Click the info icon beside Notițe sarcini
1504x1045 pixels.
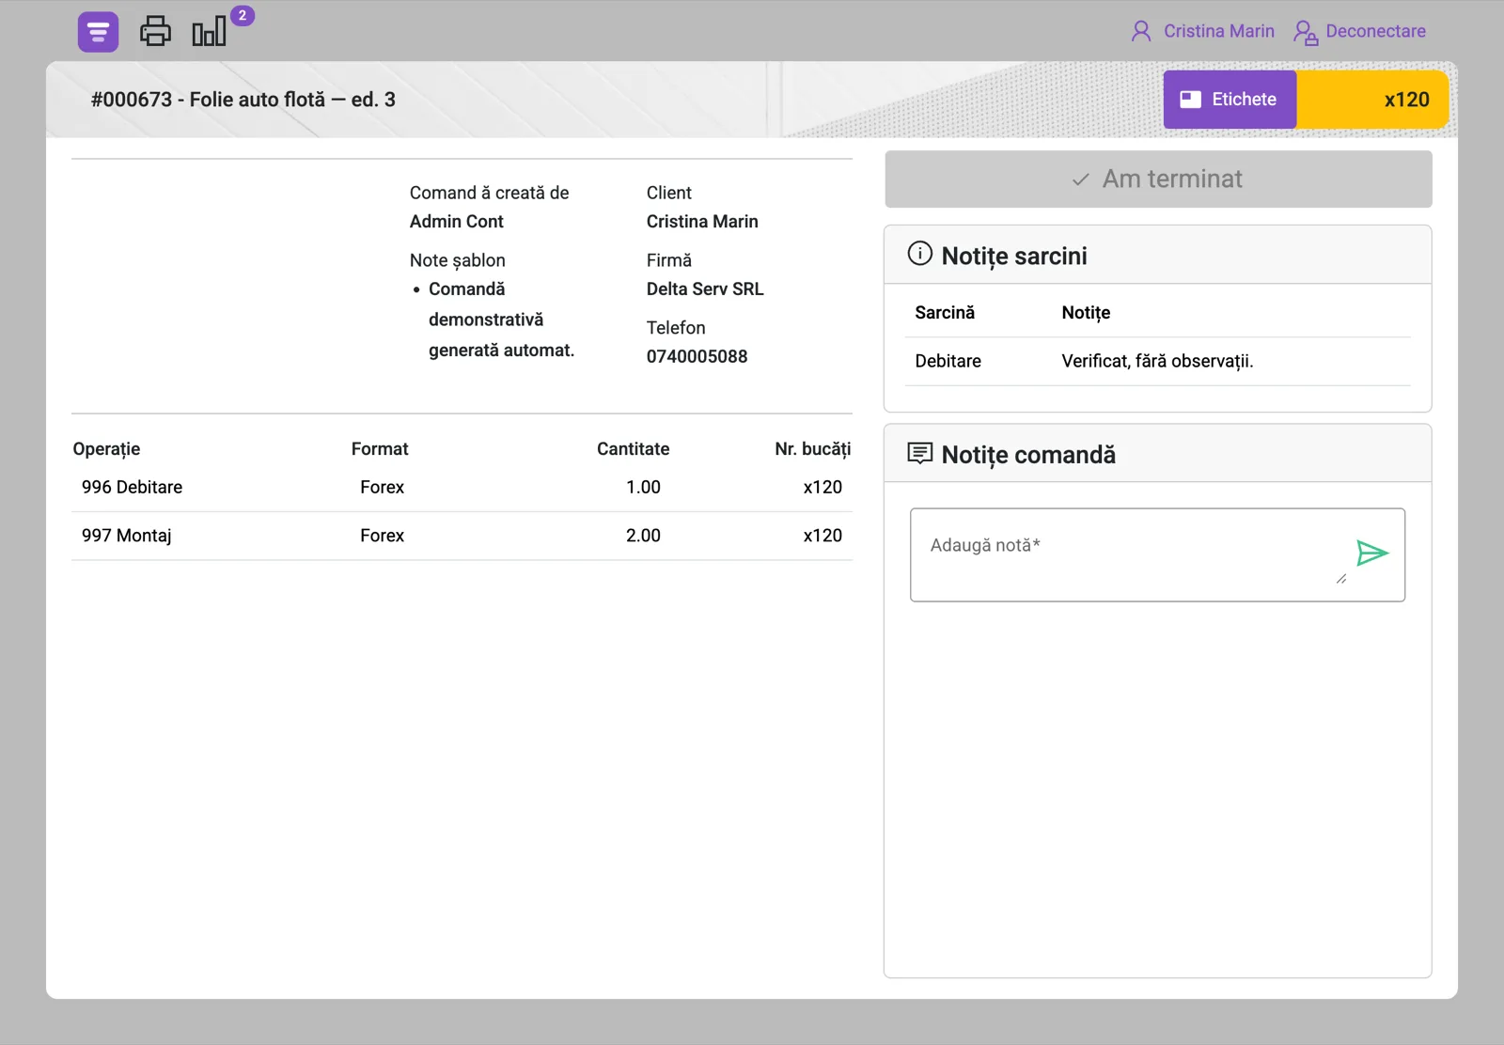tap(919, 254)
